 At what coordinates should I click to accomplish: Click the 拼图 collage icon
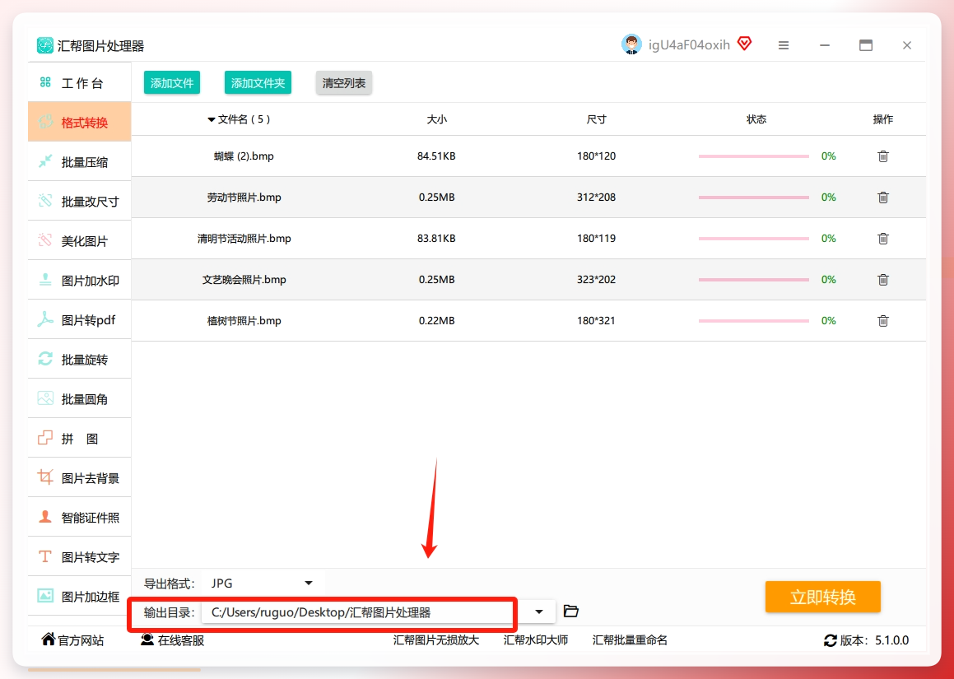click(x=45, y=438)
